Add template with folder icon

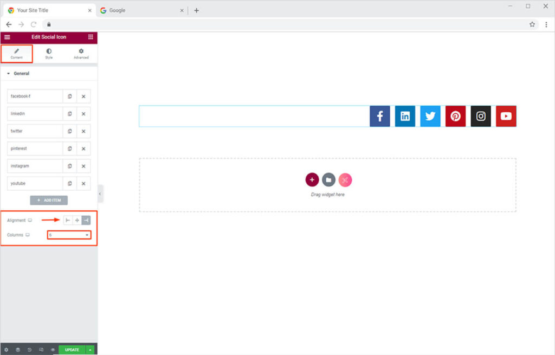coord(328,179)
